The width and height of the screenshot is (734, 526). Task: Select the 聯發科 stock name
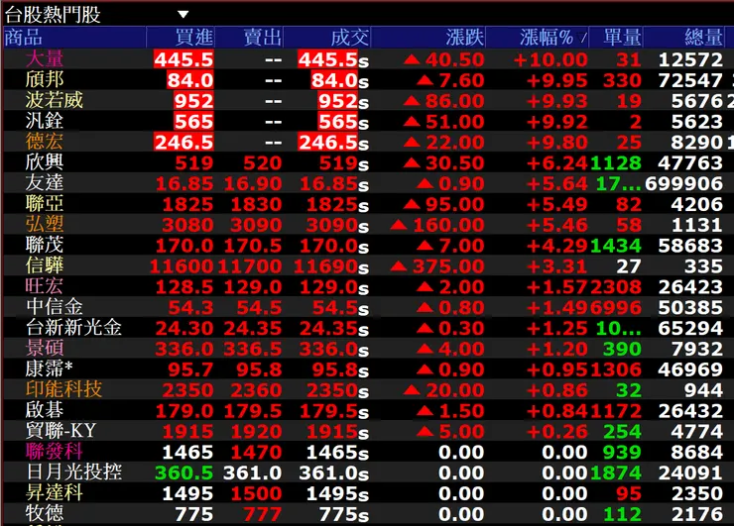click(x=55, y=451)
